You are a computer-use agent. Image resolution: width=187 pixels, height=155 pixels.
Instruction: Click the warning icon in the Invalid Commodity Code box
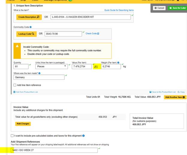click(17, 46)
